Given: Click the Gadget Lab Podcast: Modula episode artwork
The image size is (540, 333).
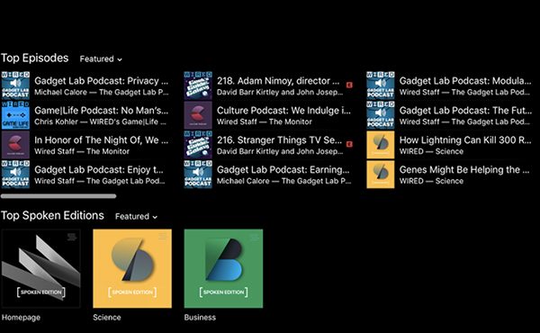Looking at the screenshot, I should pos(381,85).
